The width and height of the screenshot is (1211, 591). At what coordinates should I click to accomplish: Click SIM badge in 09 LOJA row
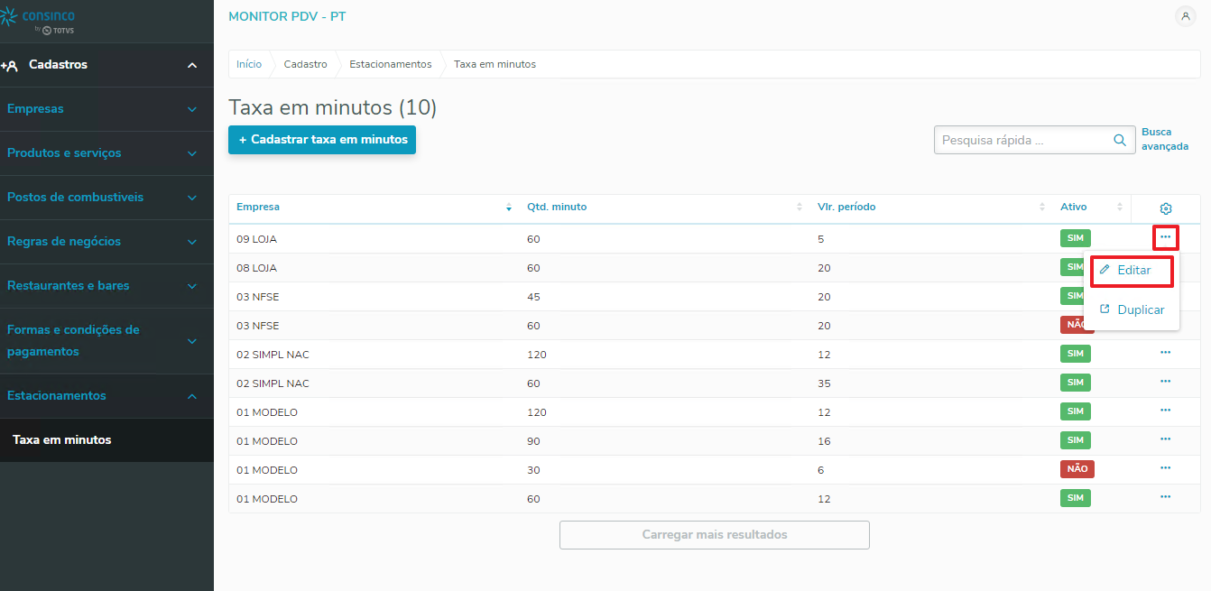[1075, 238]
